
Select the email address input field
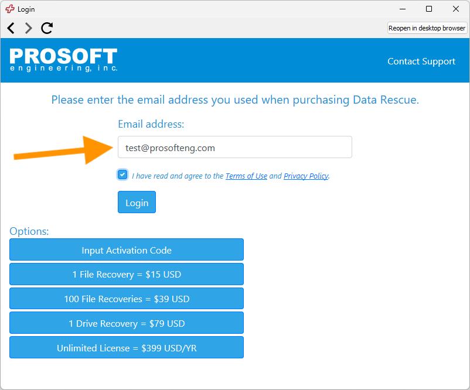coord(234,146)
